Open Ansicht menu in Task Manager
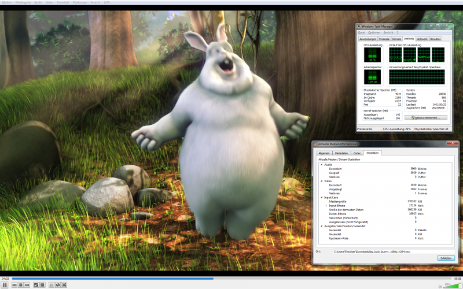The image size is (463, 289). click(x=388, y=32)
